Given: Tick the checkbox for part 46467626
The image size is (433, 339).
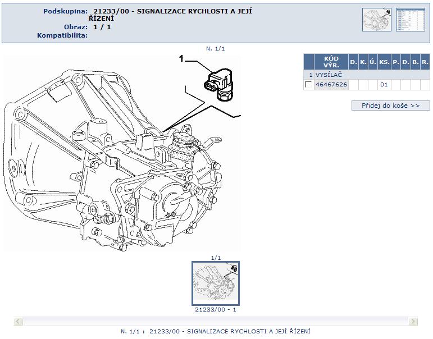Looking at the screenshot, I should click(x=308, y=85).
